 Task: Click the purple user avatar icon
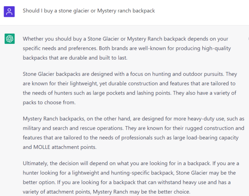tap(9, 12)
